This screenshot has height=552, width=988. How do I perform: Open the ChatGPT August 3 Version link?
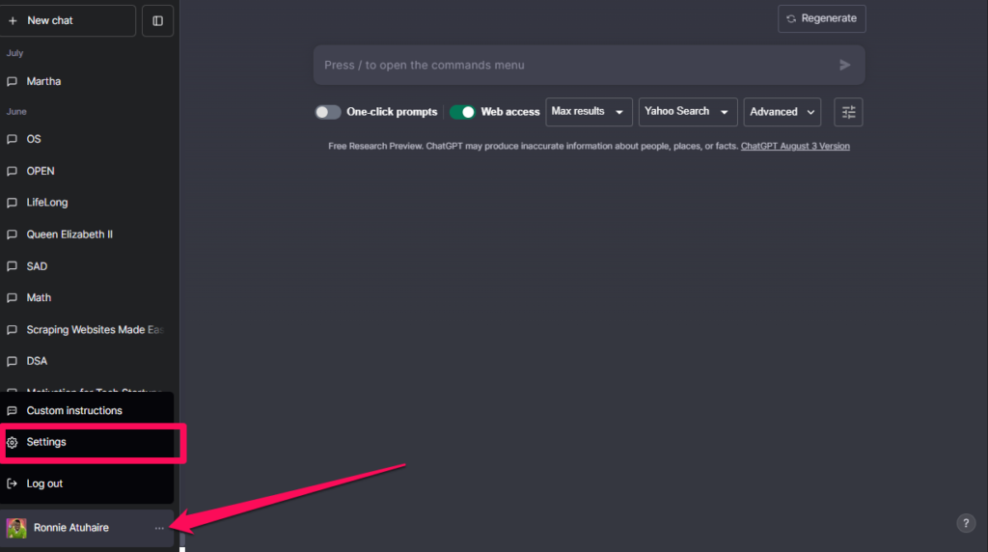point(795,146)
